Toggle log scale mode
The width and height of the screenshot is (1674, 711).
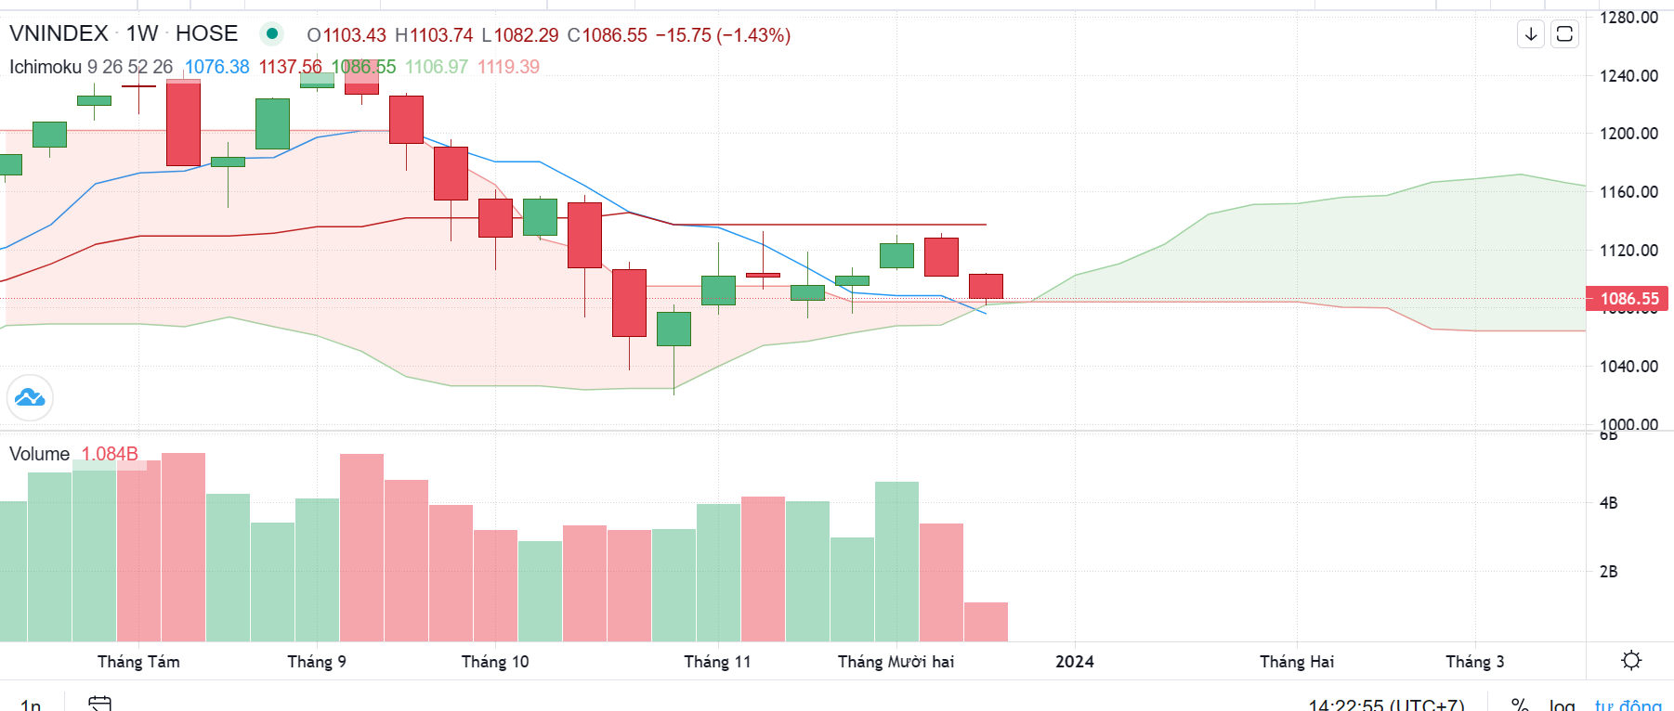(x=1561, y=705)
